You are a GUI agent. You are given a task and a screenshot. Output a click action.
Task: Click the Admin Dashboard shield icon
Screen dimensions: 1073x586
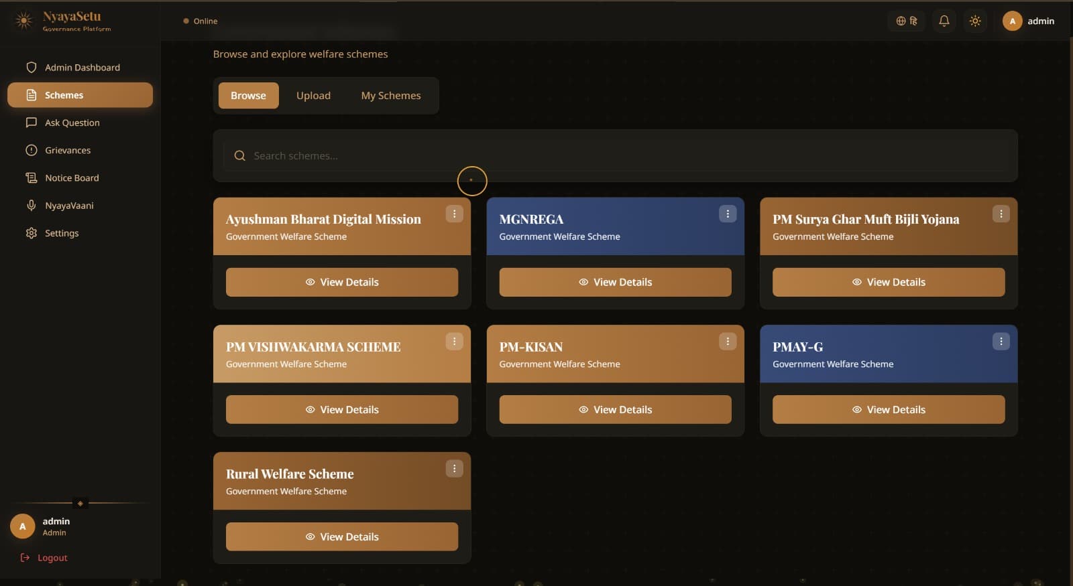pos(31,68)
